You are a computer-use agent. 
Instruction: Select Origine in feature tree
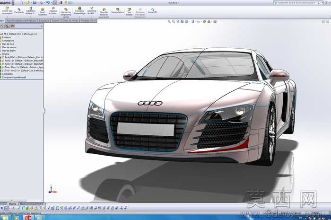pos(6,54)
